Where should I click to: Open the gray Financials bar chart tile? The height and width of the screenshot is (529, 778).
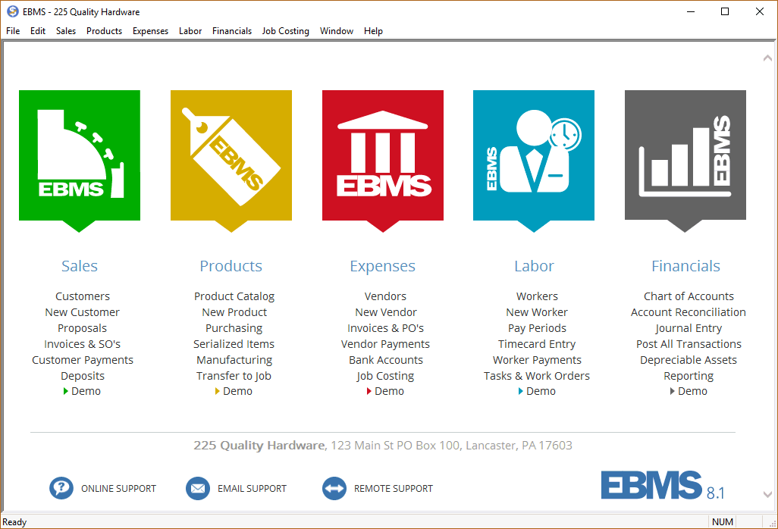coord(685,155)
